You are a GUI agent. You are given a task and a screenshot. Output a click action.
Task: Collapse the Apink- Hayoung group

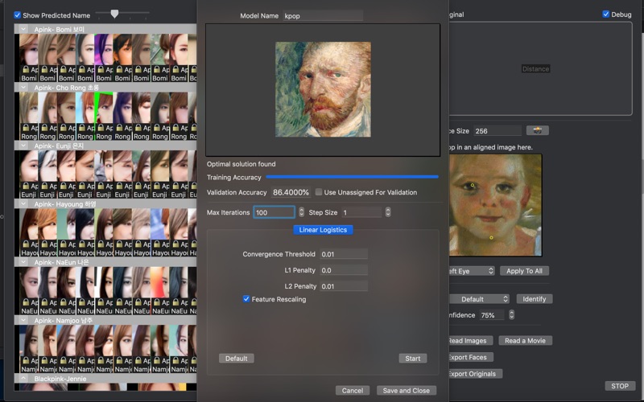tap(24, 204)
